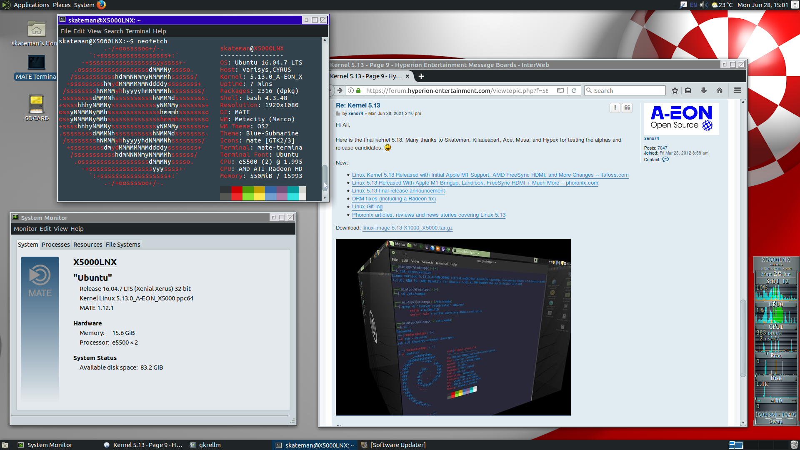
Task: Click the trash icon in bottom panel
Action: 794,445
